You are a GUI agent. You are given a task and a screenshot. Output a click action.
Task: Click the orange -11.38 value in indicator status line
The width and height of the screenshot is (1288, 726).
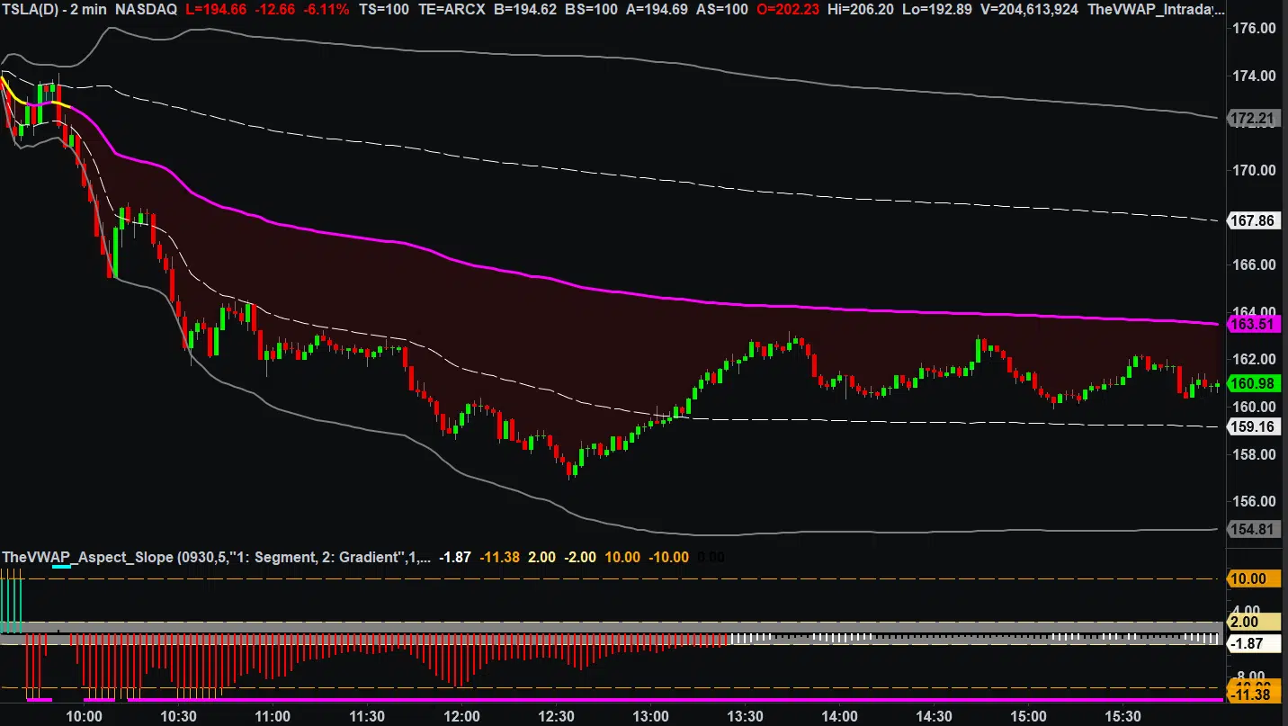(499, 558)
